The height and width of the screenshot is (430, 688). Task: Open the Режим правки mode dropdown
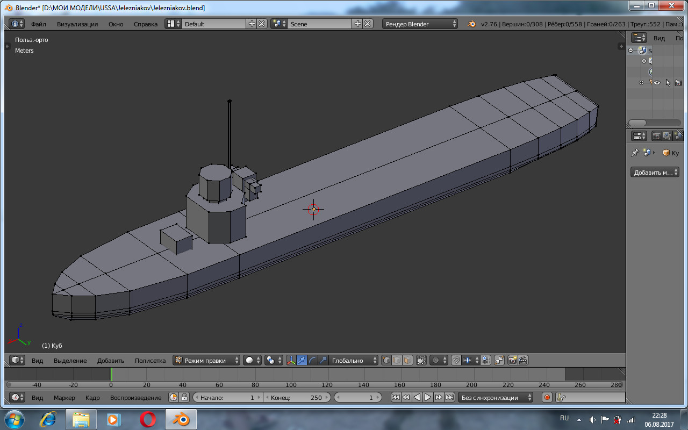207,360
